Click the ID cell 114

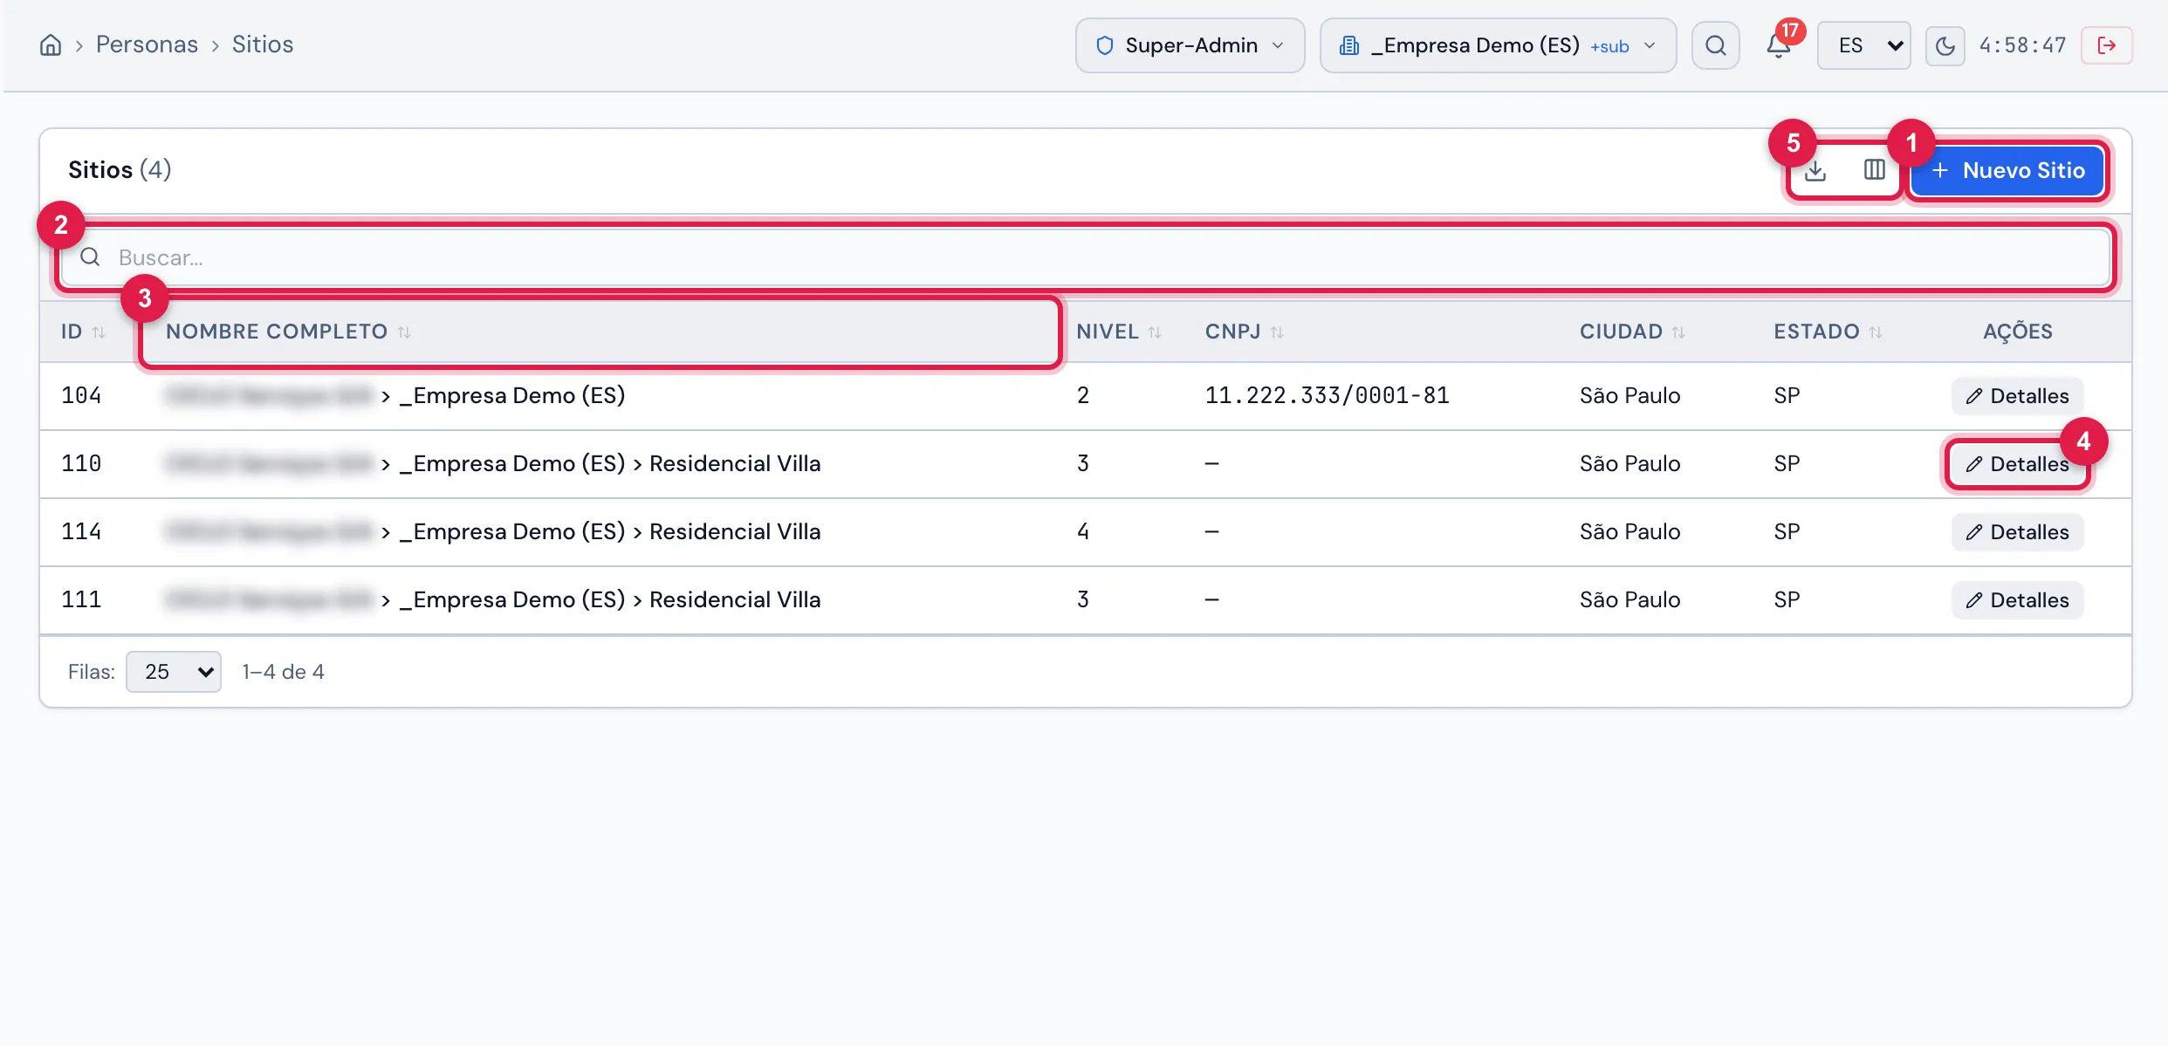point(81,531)
